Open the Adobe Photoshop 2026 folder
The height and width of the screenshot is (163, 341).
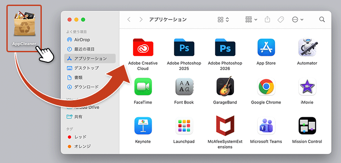point(225,48)
